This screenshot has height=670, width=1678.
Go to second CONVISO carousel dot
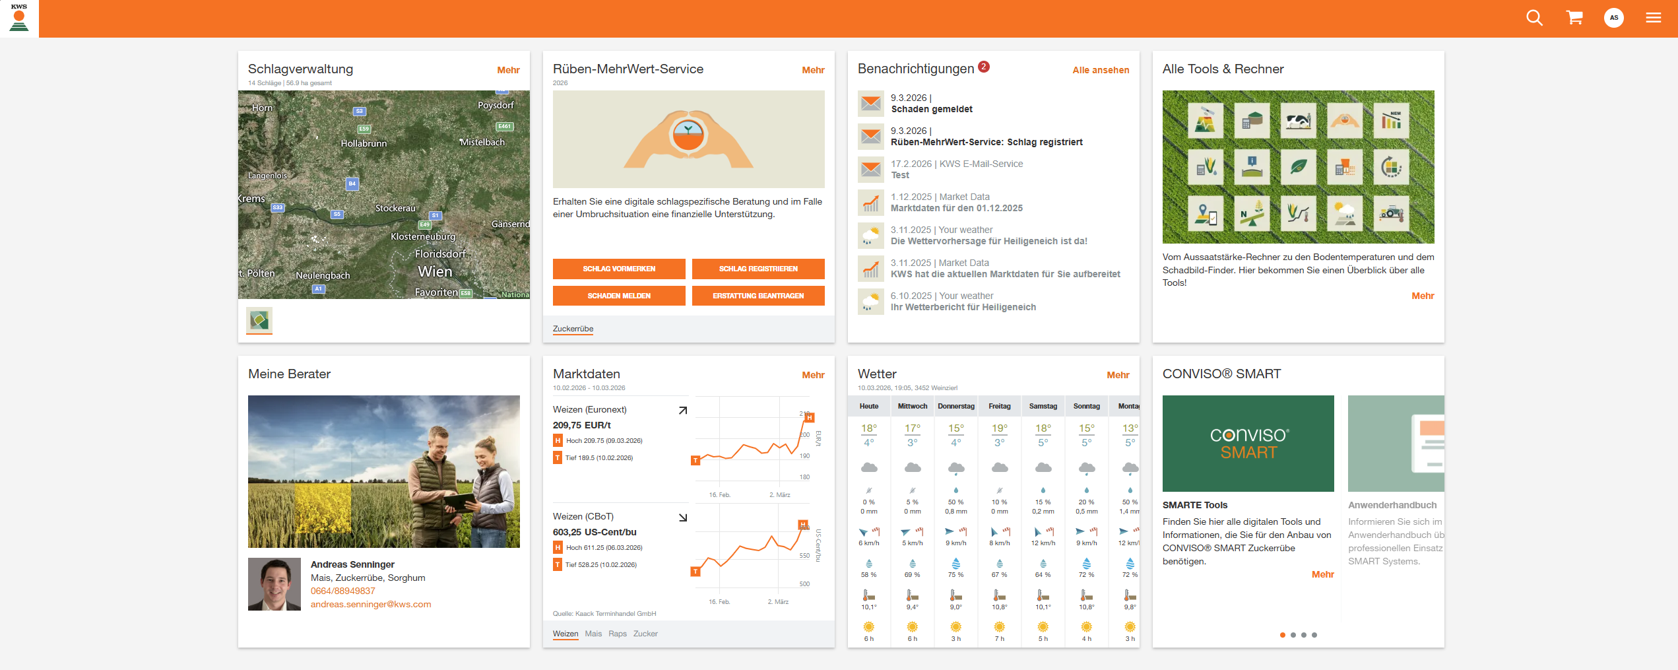coord(1293,635)
